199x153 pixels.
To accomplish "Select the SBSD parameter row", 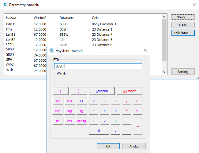I will click(10, 49).
